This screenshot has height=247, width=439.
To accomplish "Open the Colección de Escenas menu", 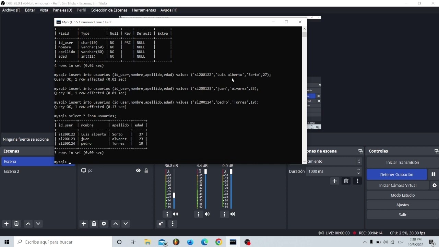I will point(109,10).
